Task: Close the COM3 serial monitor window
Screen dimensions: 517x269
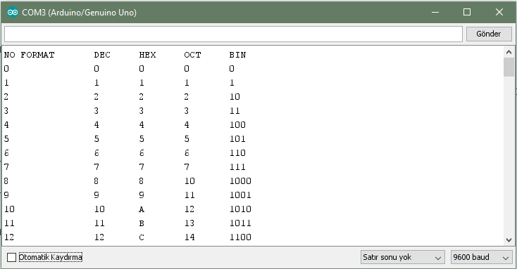Action: click(499, 13)
